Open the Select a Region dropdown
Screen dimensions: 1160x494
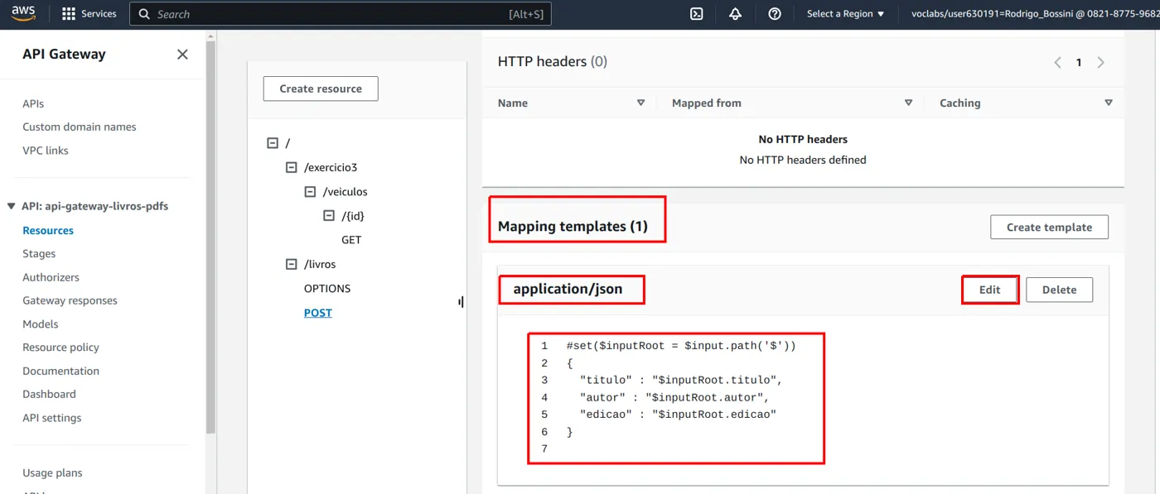pos(846,14)
